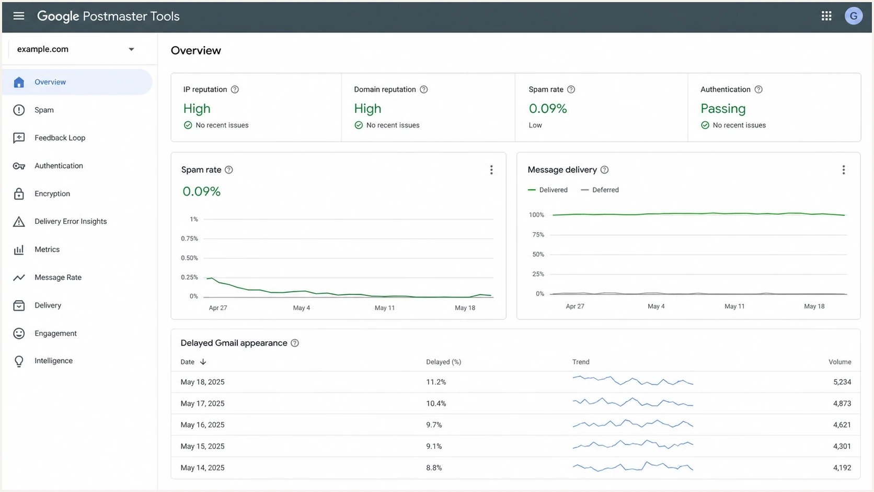Click the May 17, 2025 row date
This screenshot has width=874, height=492.
click(202, 404)
